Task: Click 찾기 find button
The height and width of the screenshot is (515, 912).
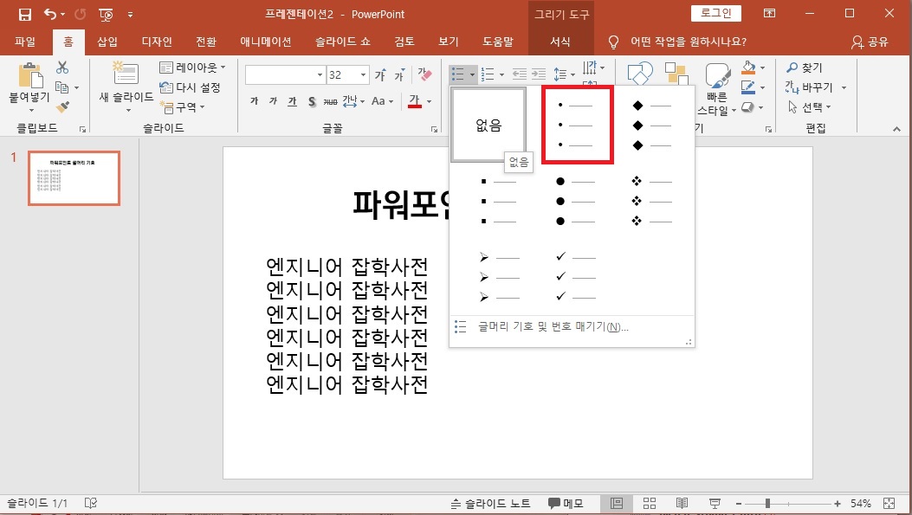Action: (805, 68)
